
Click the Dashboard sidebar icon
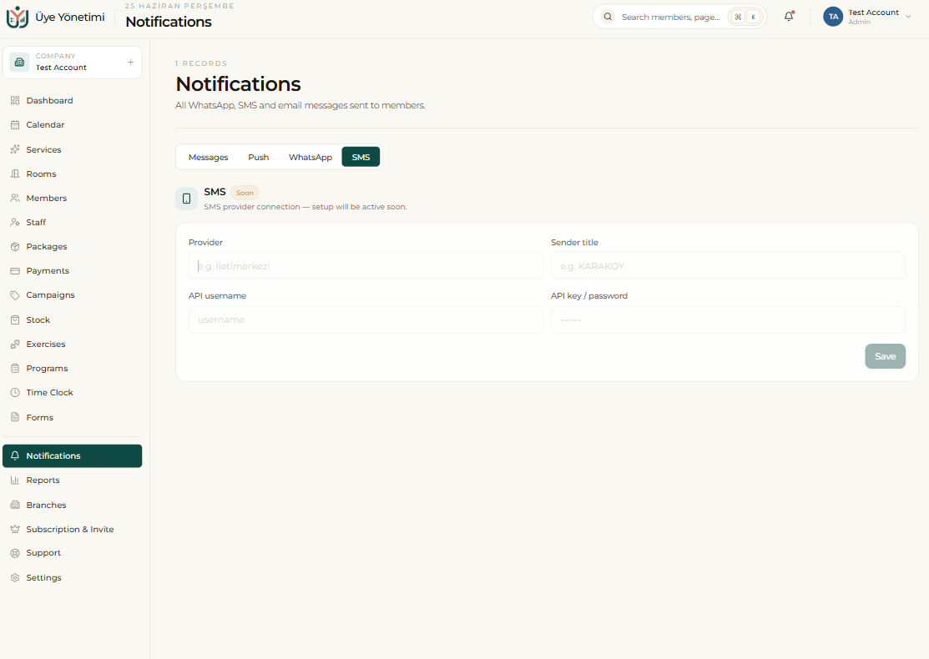pos(15,101)
